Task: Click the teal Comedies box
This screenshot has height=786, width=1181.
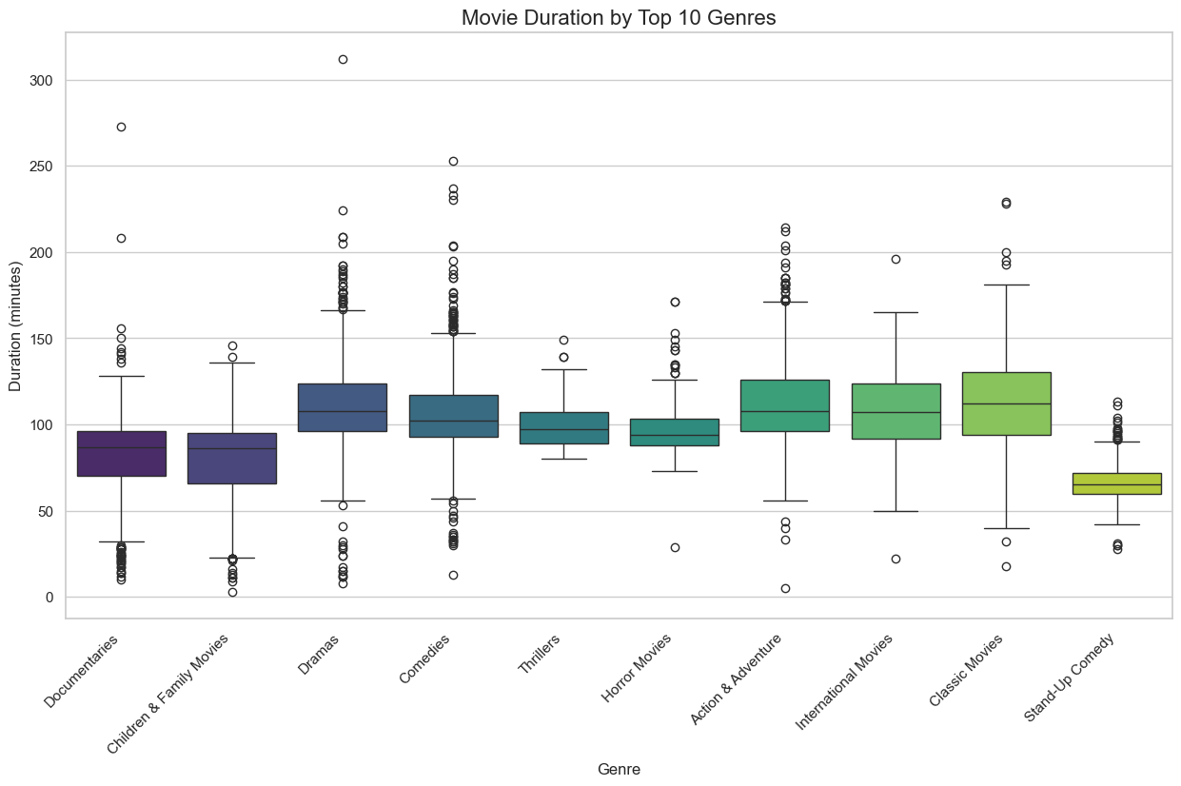Action: (x=453, y=416)
